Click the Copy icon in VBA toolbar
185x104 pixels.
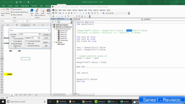(66, 13)
